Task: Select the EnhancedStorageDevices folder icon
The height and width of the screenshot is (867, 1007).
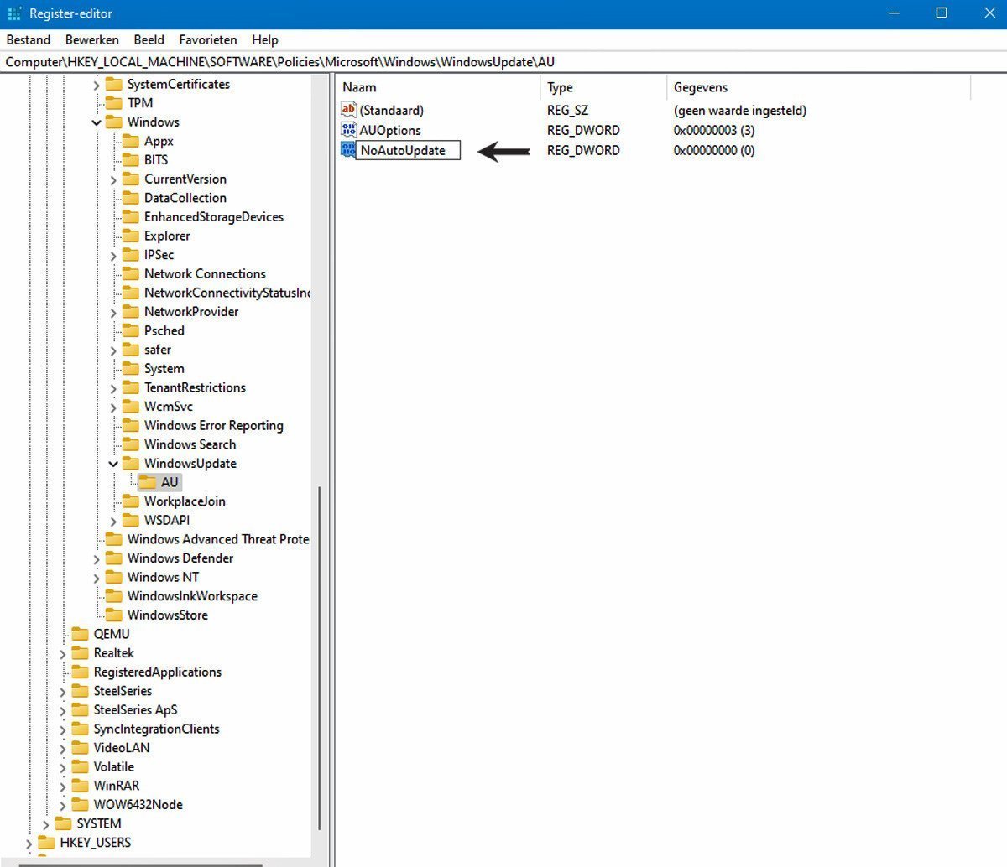Action: coord(130,217)
